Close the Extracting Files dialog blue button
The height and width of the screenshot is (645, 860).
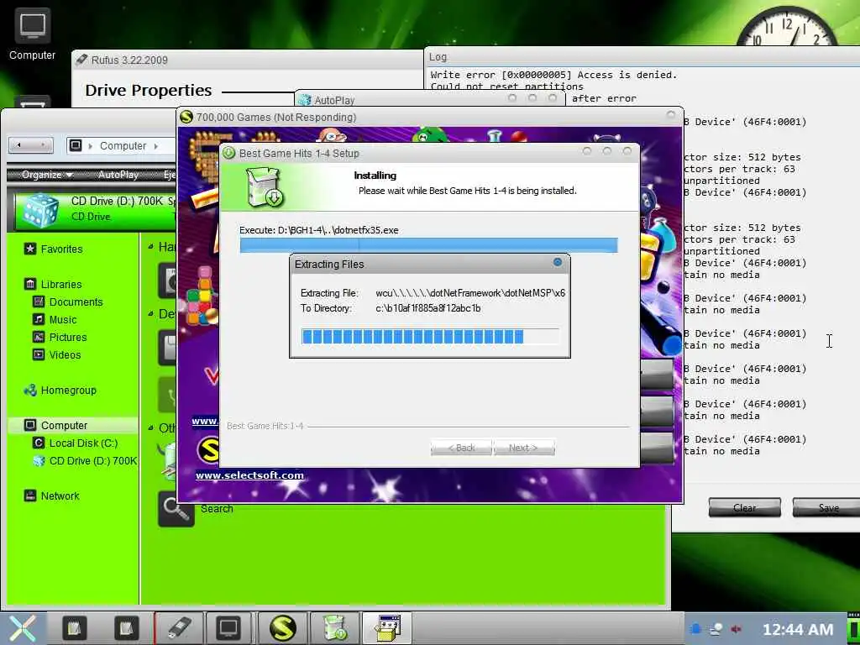(x=558, y=262)
